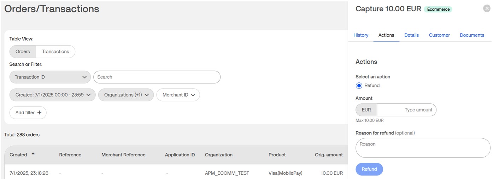Click the Reference column header
This screenshot has height=179, width=493.
(x=70, y=155)
